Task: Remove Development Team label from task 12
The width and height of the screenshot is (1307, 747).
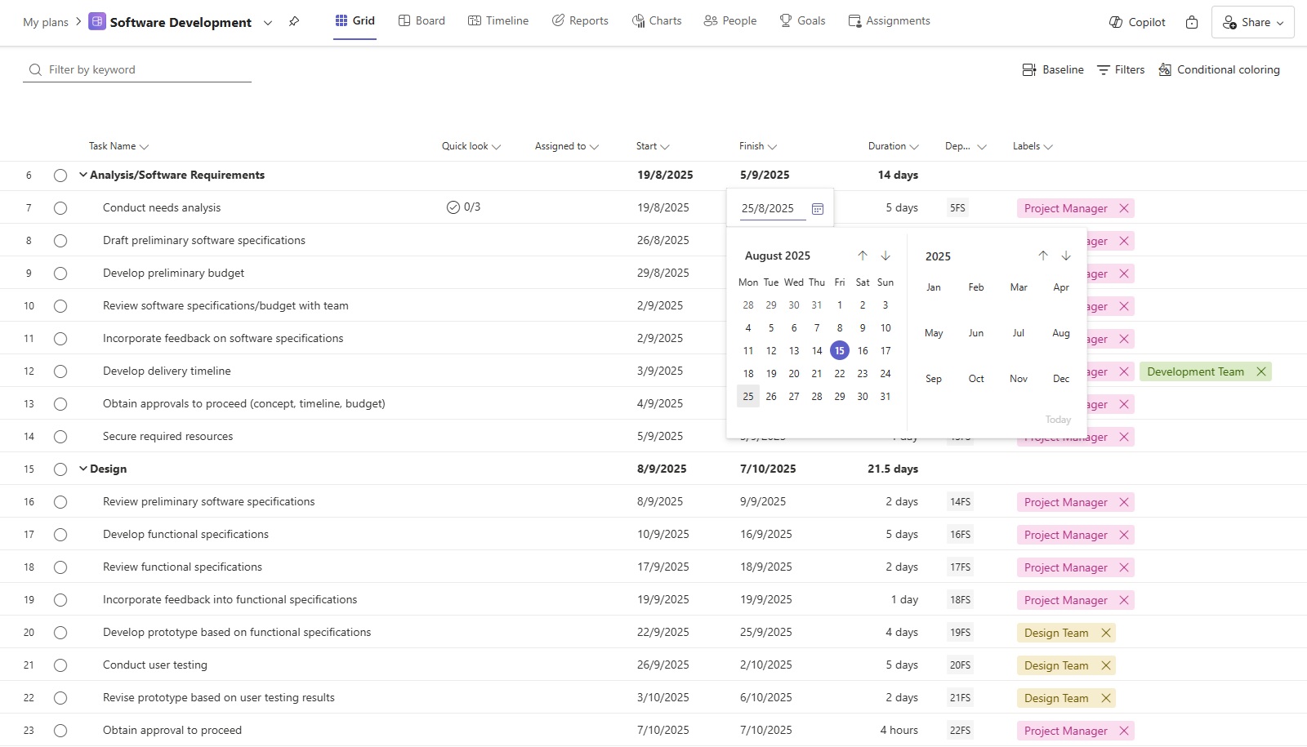Action: point(1261,371)
